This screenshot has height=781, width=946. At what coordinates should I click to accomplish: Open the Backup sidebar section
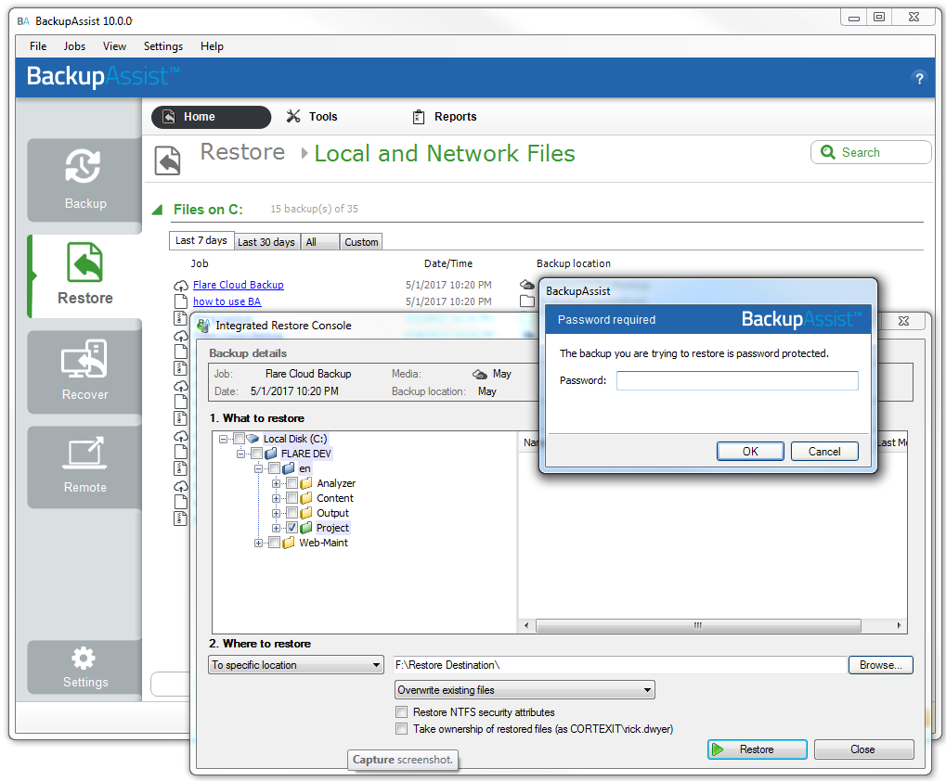coord(84,180)
